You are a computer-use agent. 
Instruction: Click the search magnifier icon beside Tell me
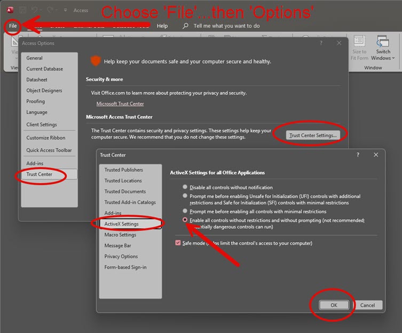pos(185,26)
